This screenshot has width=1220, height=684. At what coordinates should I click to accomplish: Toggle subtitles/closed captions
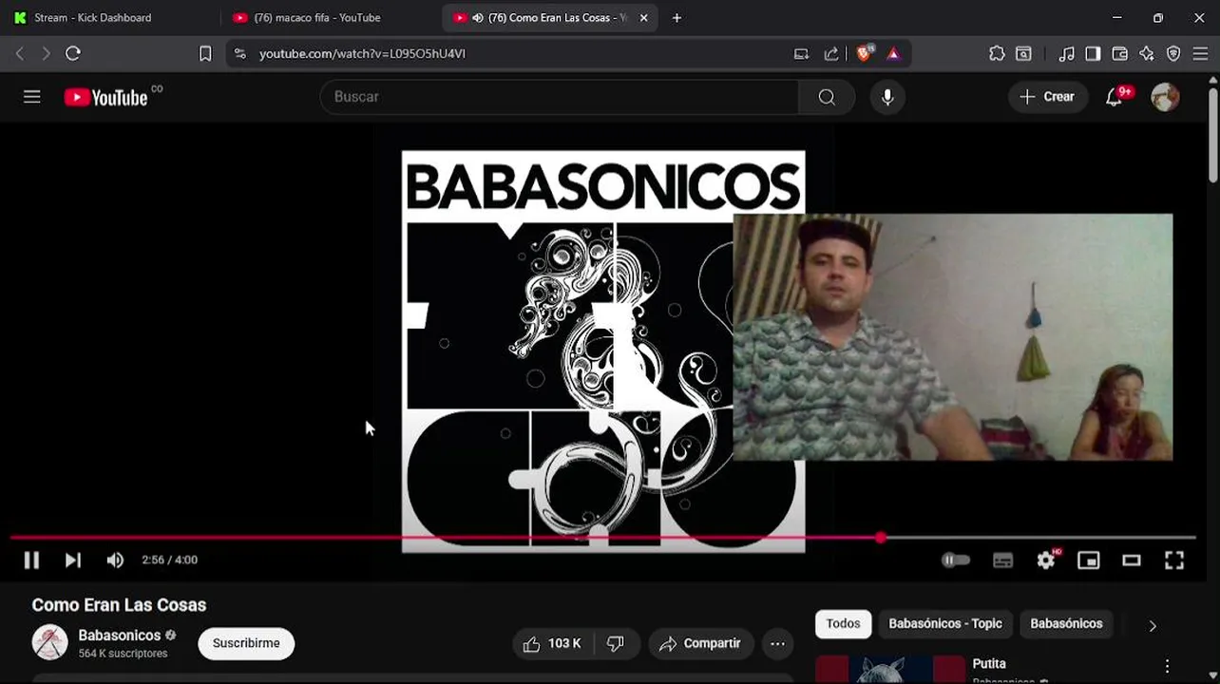pos(1002,560)
